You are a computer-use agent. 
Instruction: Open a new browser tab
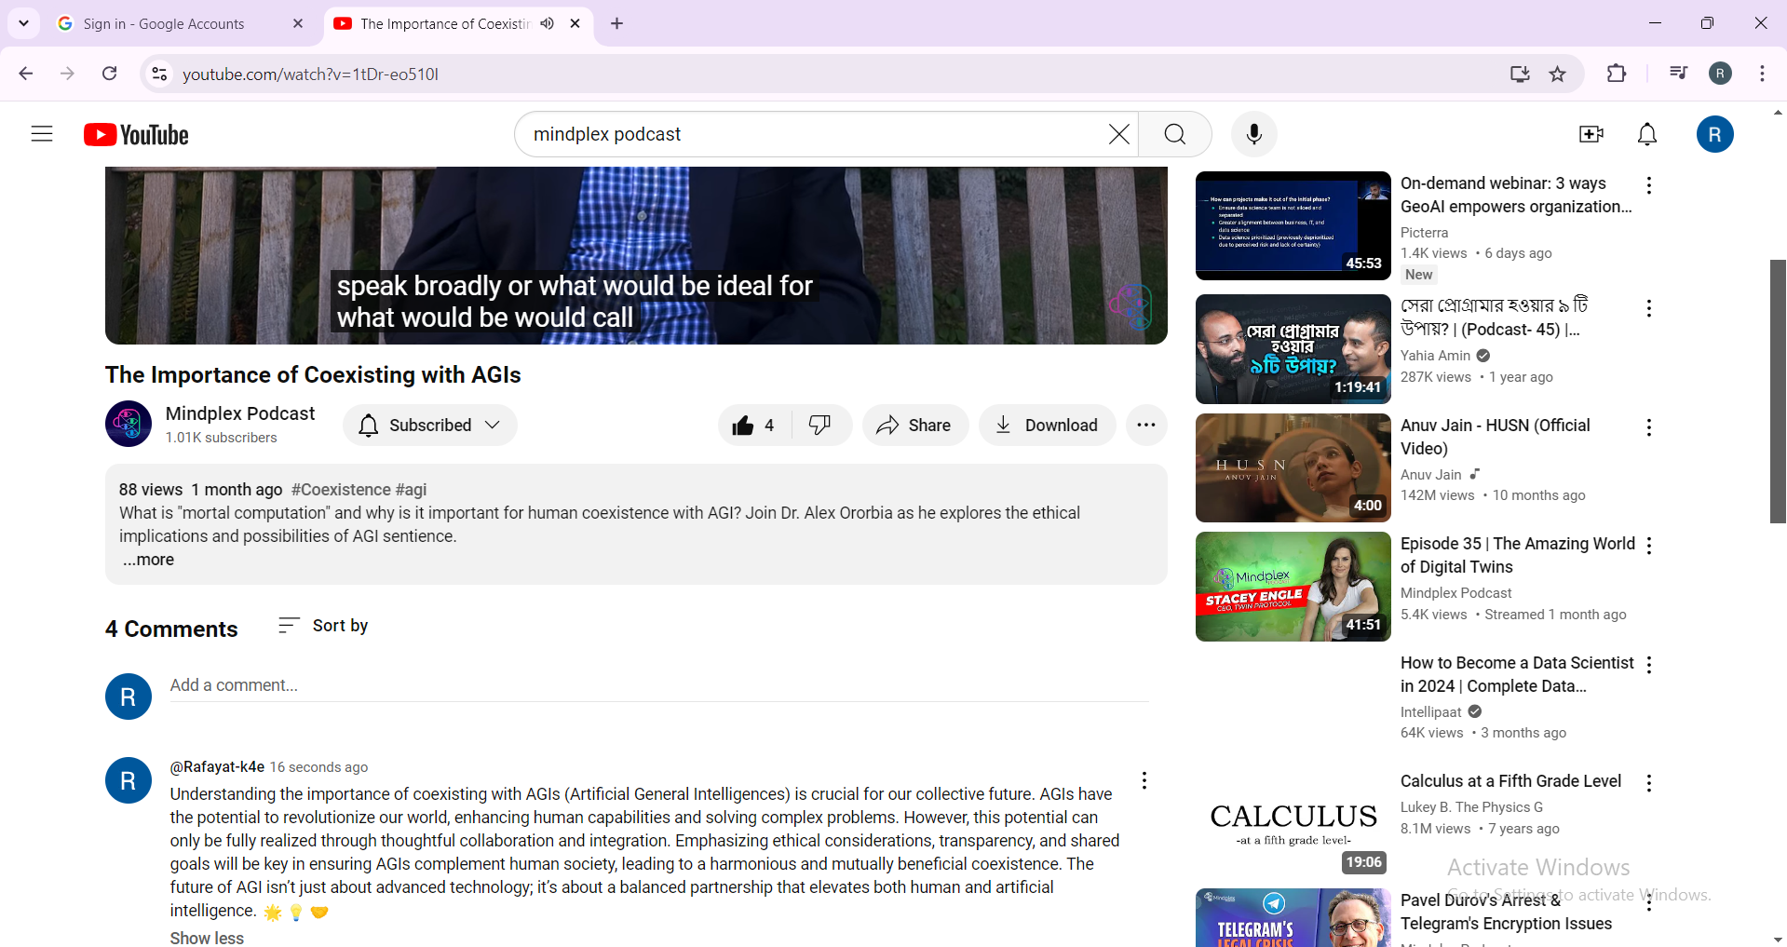(616, 23)
